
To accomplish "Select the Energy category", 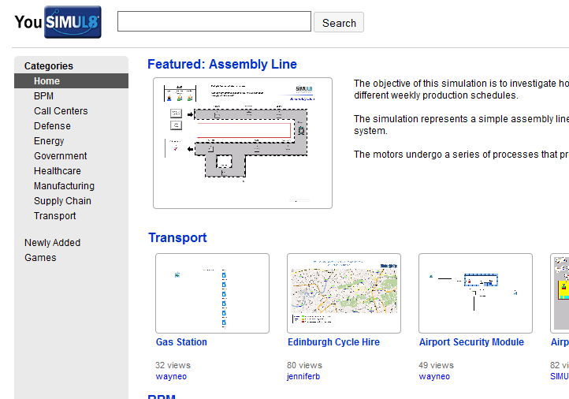I will tap(49, 141).
